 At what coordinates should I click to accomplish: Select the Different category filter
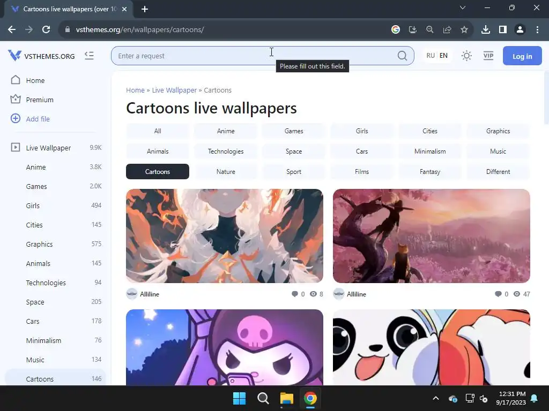498,172
